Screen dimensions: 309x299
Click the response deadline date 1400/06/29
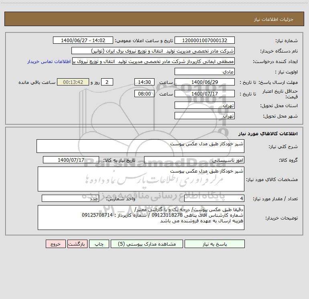[205, 82]
